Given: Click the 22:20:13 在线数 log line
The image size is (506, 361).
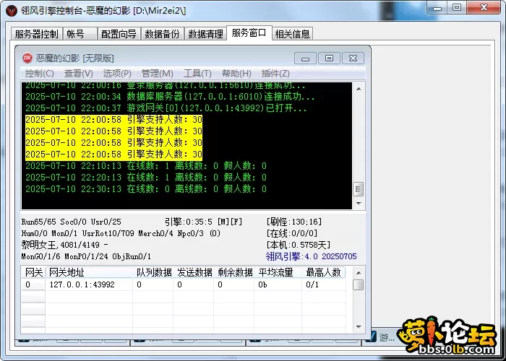Looking at the screenshot, I should pos(146,178).
